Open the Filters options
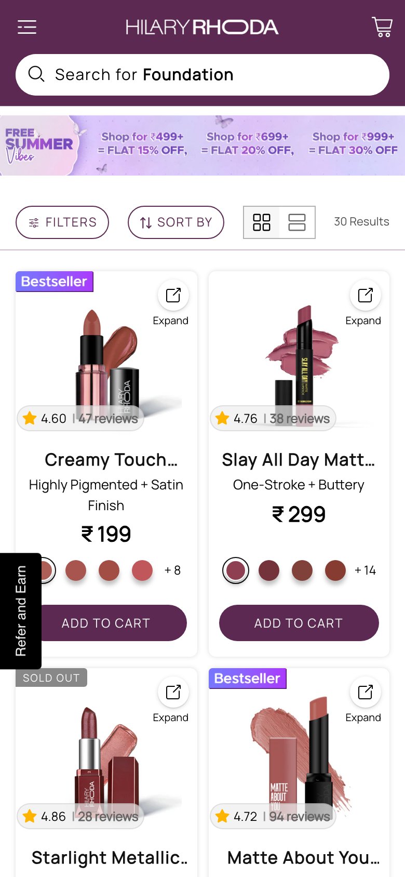405x877 pixels. 62,222
